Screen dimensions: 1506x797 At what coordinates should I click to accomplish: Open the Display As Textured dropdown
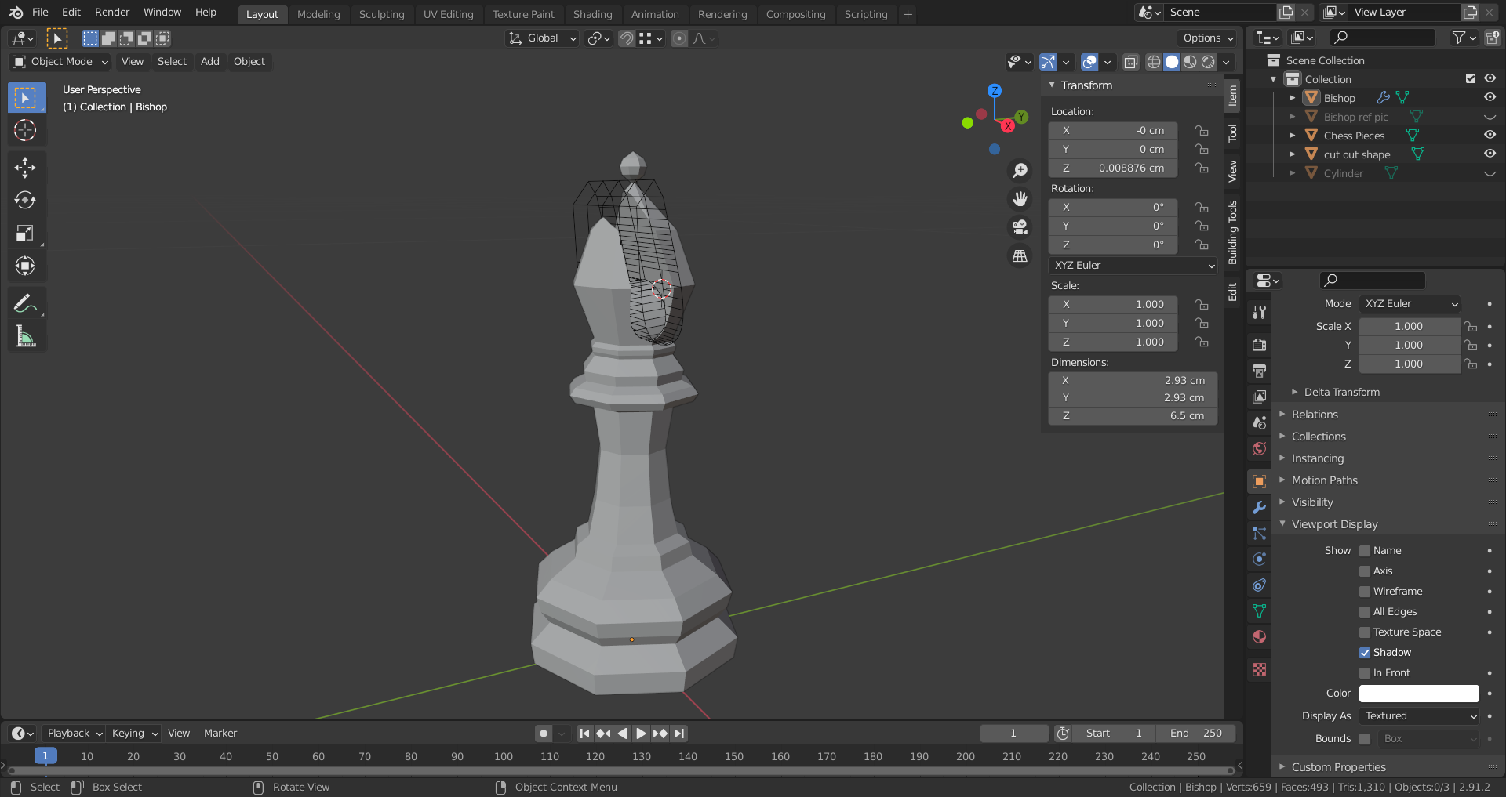click(1420, 715)
